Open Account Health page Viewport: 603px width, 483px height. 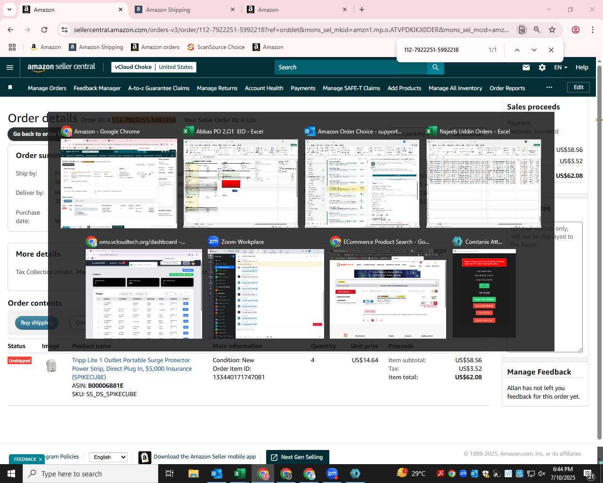pyautogui.click(x=264, y=88)
